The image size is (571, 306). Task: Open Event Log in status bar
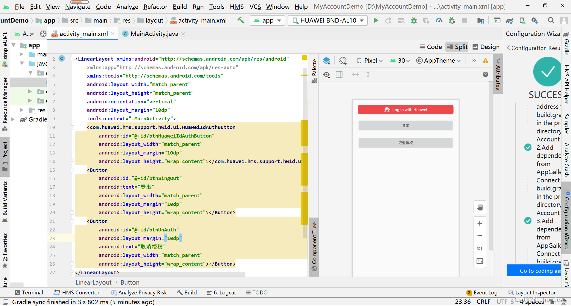tap(482, 293)
